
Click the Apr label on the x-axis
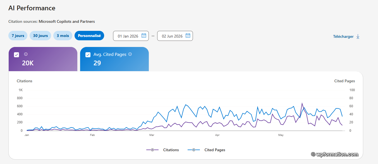click(x=217, y=135)
